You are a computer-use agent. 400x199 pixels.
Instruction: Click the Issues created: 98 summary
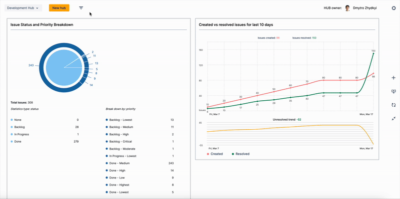click(x=268, y=38)
